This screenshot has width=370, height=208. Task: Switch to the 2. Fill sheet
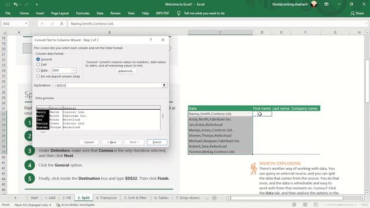[66, 198]
